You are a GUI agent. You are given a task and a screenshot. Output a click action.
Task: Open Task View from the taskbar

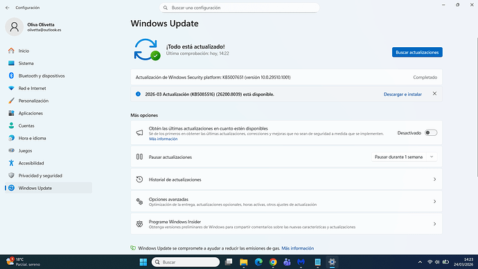[x=229, y=262]
